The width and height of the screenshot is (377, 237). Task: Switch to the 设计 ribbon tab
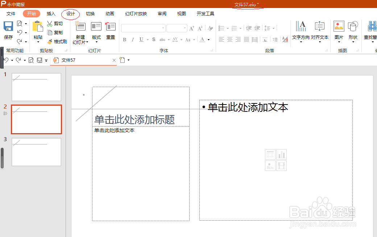[70, 13]
